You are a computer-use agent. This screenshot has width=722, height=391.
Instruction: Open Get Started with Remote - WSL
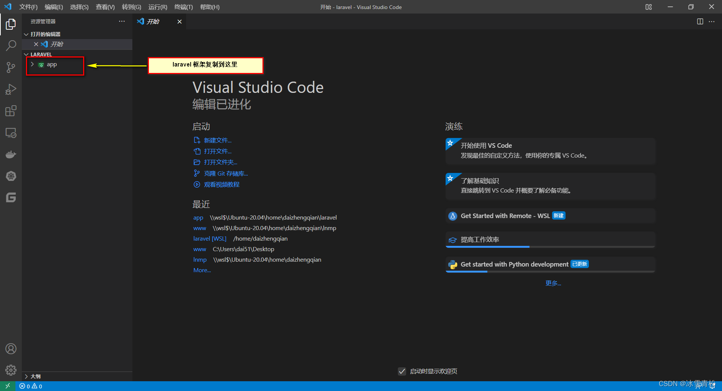551,216
